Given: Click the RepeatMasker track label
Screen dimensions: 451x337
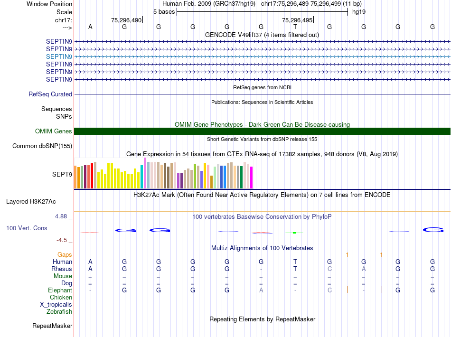Looking at the screenshot, I should (52, 326).
